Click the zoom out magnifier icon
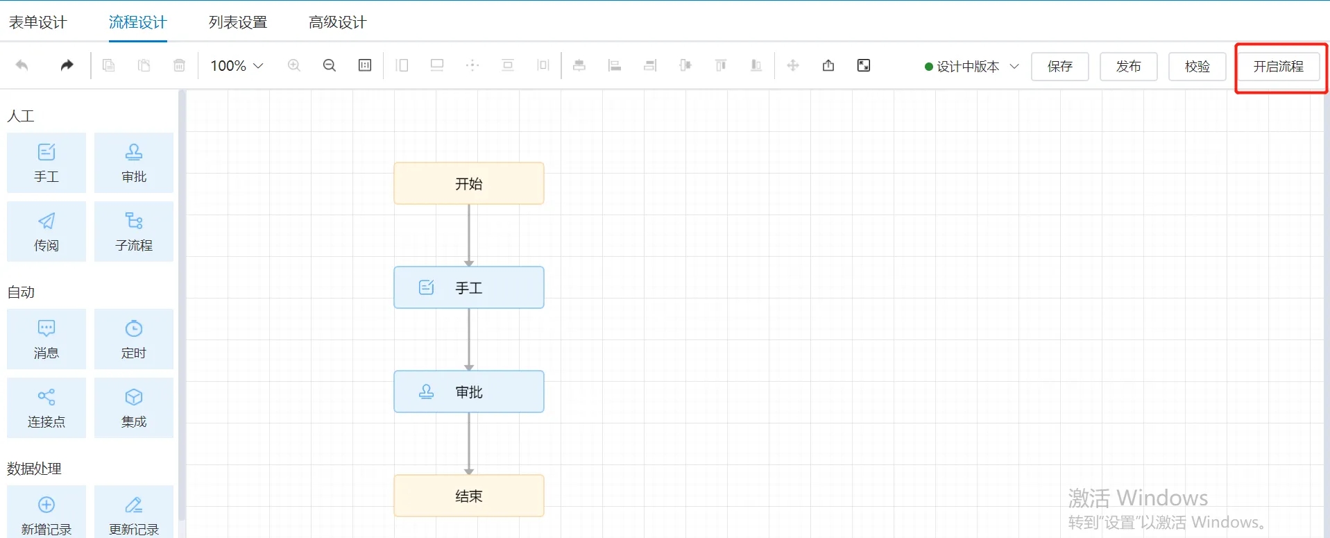 pos(330,65)
